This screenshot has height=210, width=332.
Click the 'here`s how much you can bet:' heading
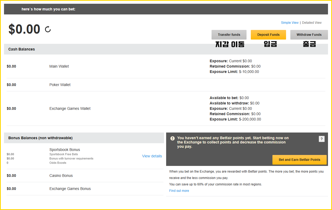pyautogui.click(x=48, y=9)
